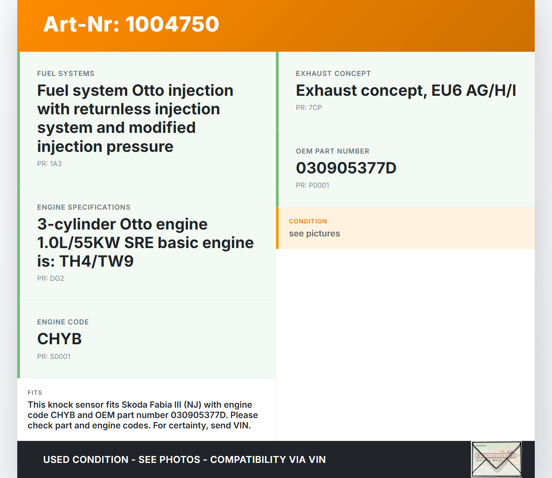Click the ENGINE SPECIFICATIONS label
The height and width of the screenshot is (478, 552).
[x=84, y=208]
